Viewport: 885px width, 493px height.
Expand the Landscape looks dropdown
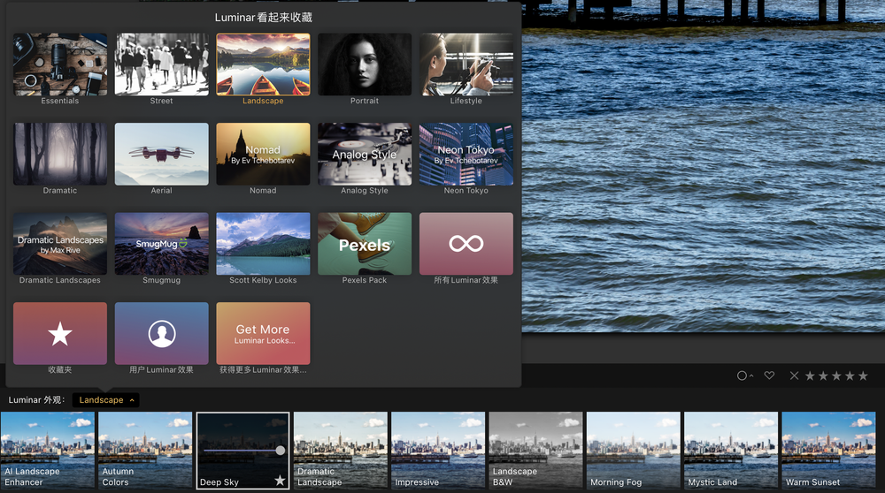coord(106,400)
